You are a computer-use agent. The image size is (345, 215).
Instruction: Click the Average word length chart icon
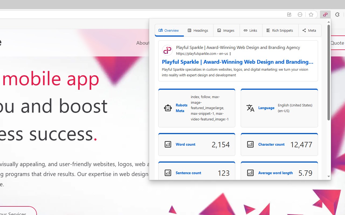(250, 173)
